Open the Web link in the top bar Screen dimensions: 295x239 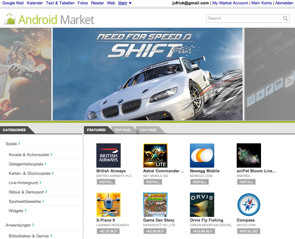111,3
